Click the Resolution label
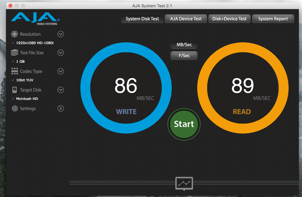Image resolution: width=302 pixels, height=197 pixels. tap(30, 34)
